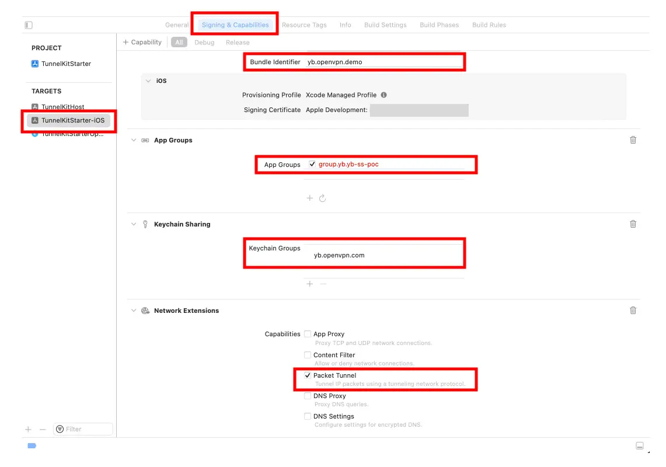Disable the Packet Tunnel capability
Screen dimensions: 666x467
coord(308,375)
